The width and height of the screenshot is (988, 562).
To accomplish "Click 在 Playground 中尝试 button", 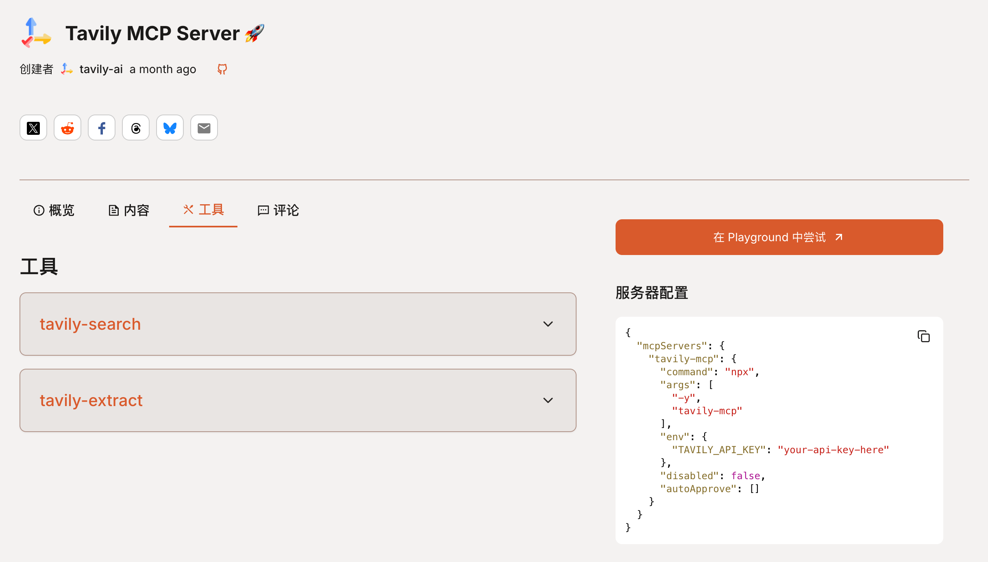I will pos(779,237).
